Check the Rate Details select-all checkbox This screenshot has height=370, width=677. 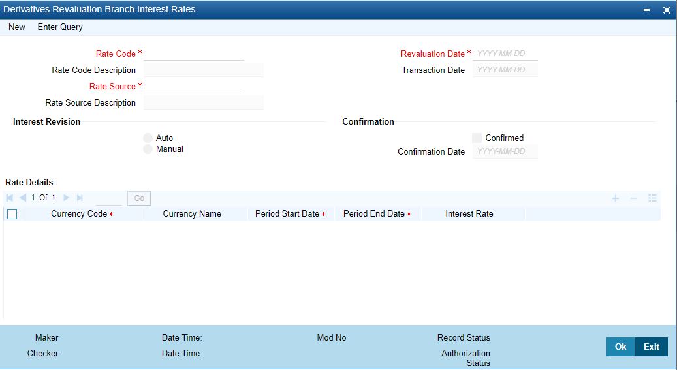(x=12, y=214)
